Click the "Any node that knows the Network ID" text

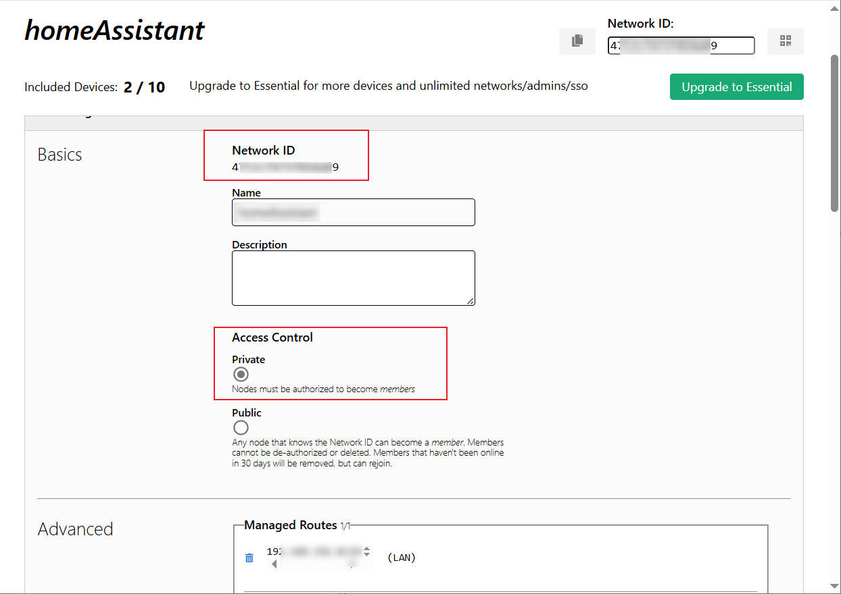pos(368,453)
